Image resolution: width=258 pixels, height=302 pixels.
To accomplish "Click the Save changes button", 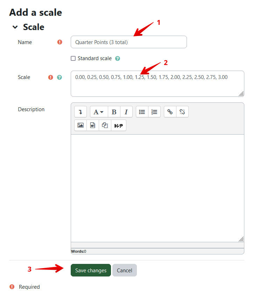I will (x=91, y=270).
